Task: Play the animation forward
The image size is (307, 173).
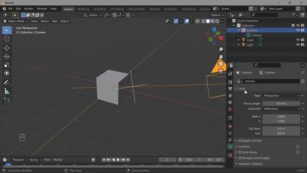Action: click(118, 160)
